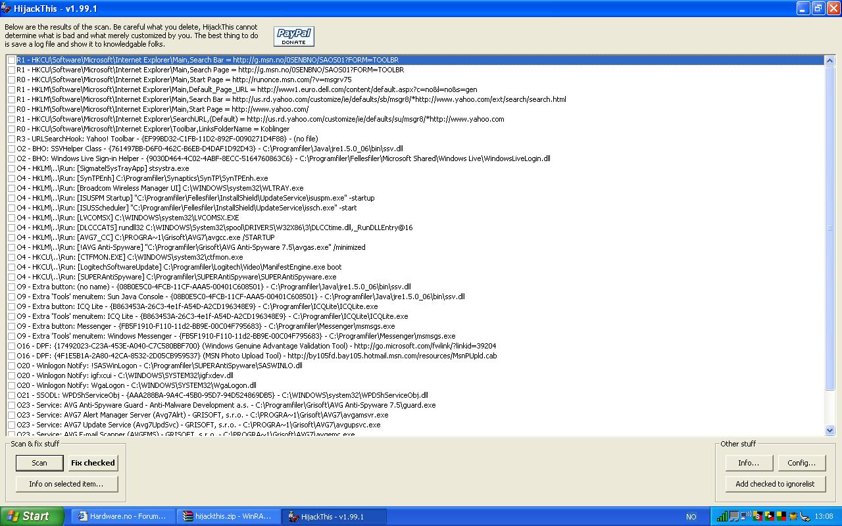Screen dimensions: 842x526
Task: Select O16 Windows Genuine Advantage Validation Tool row
Action: (257, 346)
